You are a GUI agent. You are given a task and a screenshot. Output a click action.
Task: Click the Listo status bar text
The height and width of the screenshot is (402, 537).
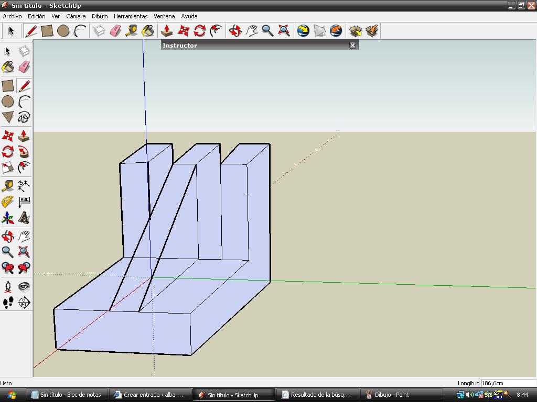point(6,383)
